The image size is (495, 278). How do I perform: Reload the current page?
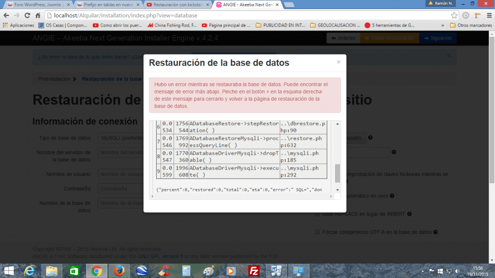(x=27, y=15)
